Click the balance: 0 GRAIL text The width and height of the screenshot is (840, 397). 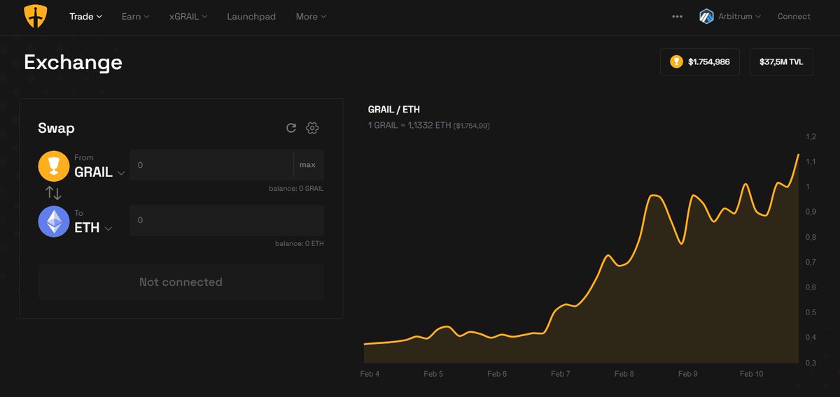coord(296,189)
